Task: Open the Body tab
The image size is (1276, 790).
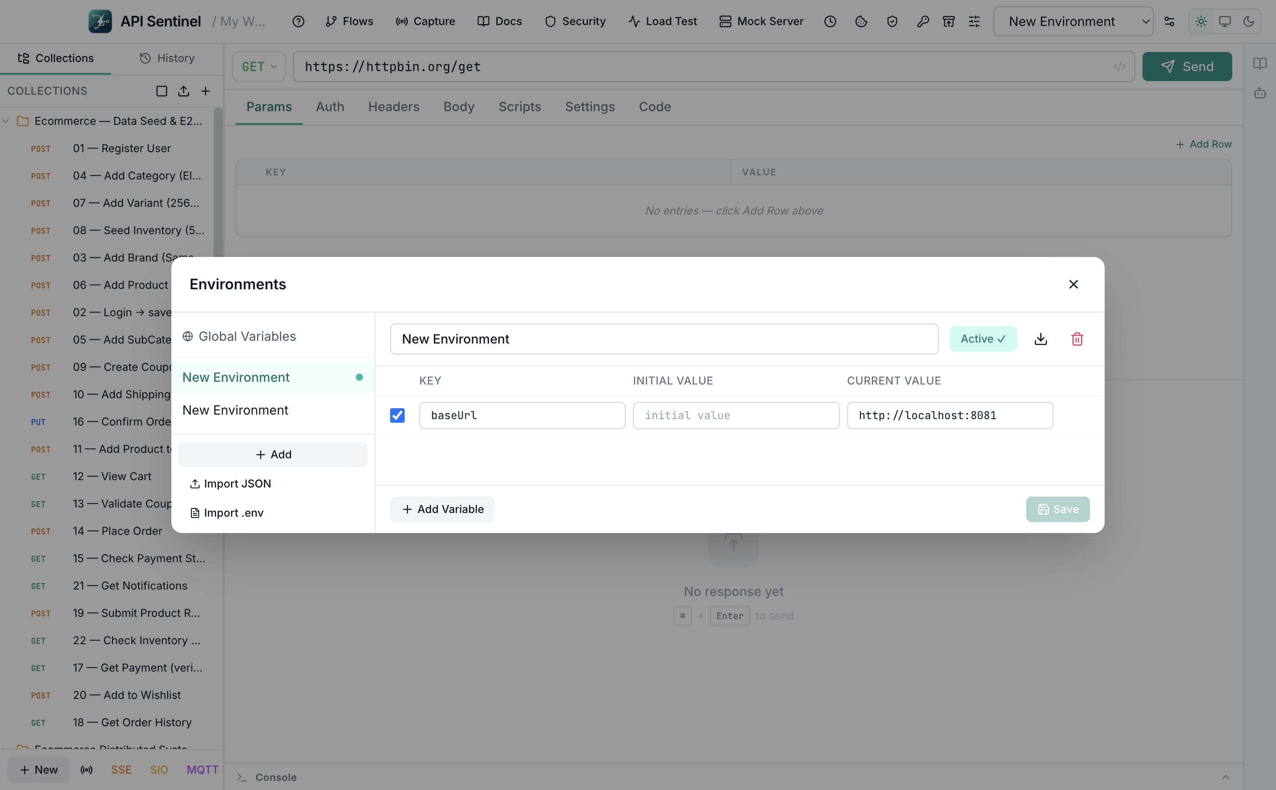Action: coord(459,107)
